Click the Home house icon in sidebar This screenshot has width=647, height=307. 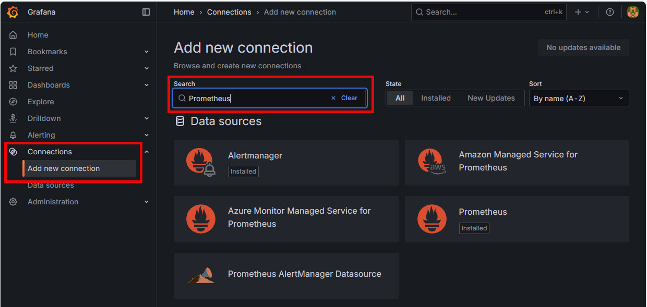click(14, 35)
